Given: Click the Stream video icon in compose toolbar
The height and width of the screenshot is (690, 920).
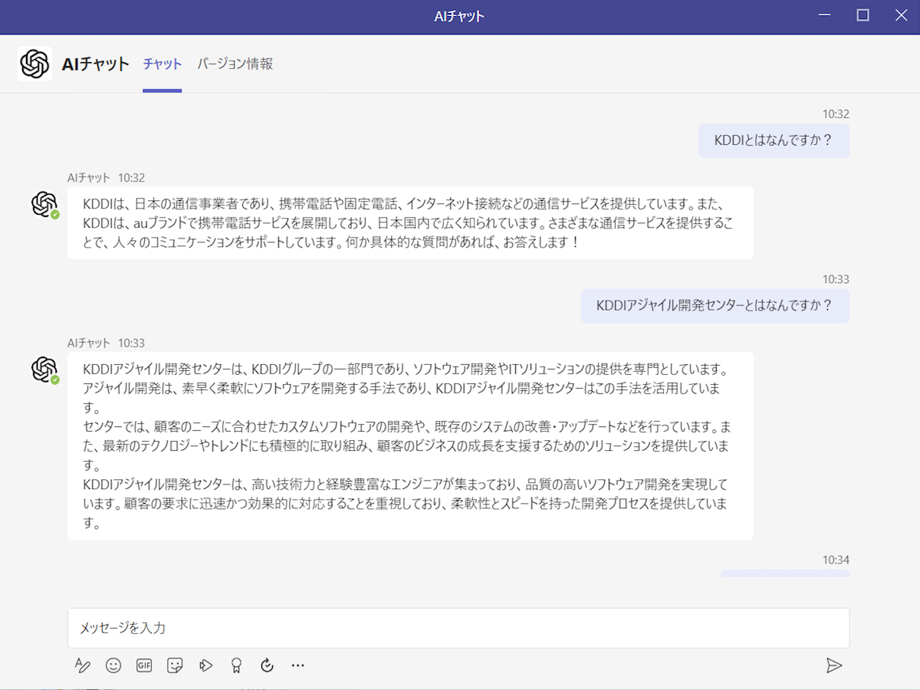Looking at the screenshot, I should 205,665.
